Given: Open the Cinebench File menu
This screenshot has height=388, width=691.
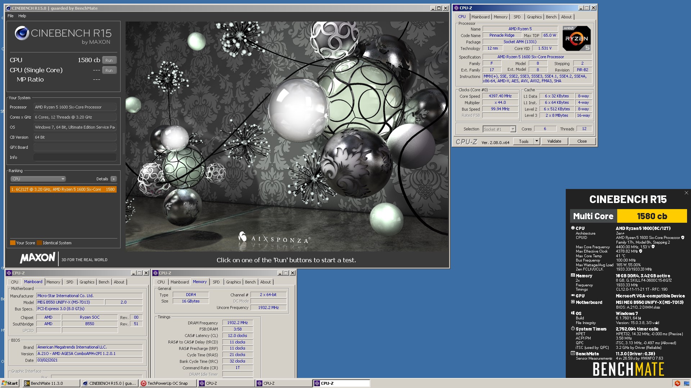Looking at the screenshot, I should (x=10, y=16).
